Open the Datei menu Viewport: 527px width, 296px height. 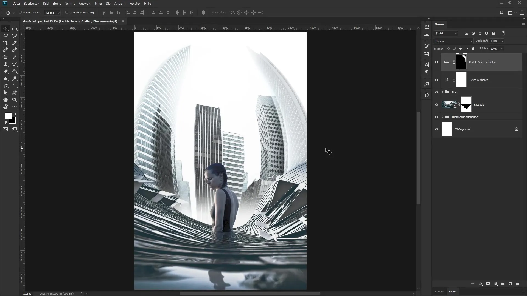click(x=16, y=4)
